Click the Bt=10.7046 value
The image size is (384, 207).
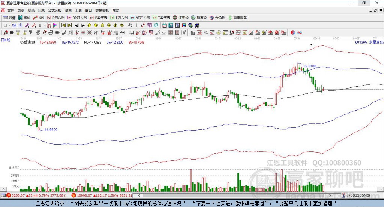(x=136, y=42)
